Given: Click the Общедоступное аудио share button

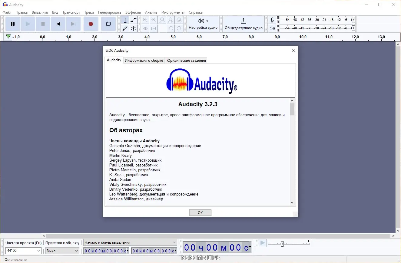Looking at the screenshot, I should point(244,24).
